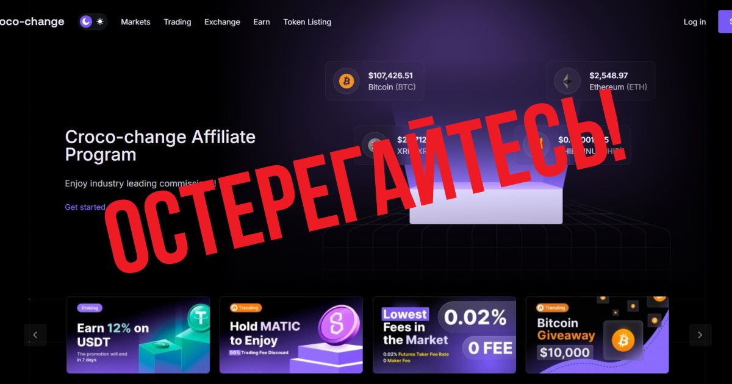Click the Get started link
732x384 pixels.
point(85,207)
